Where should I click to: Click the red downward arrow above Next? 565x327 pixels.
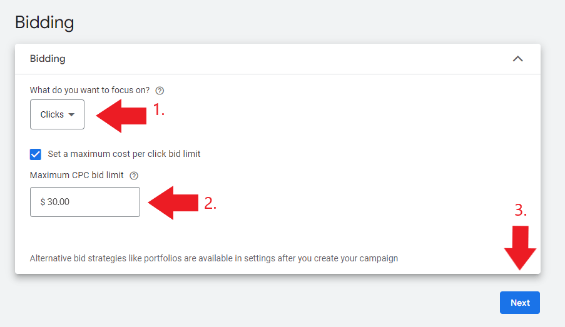[520, 248]
